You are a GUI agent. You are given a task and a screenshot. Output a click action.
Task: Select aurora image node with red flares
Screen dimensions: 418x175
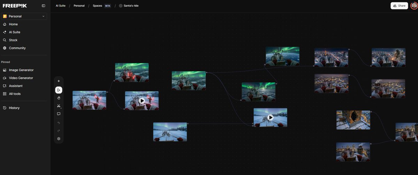coord(132,72)
